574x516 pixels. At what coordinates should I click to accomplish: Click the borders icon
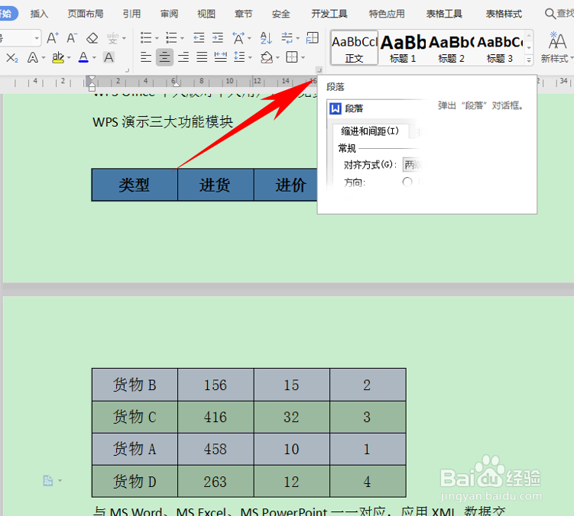click(x=292, y=57)
